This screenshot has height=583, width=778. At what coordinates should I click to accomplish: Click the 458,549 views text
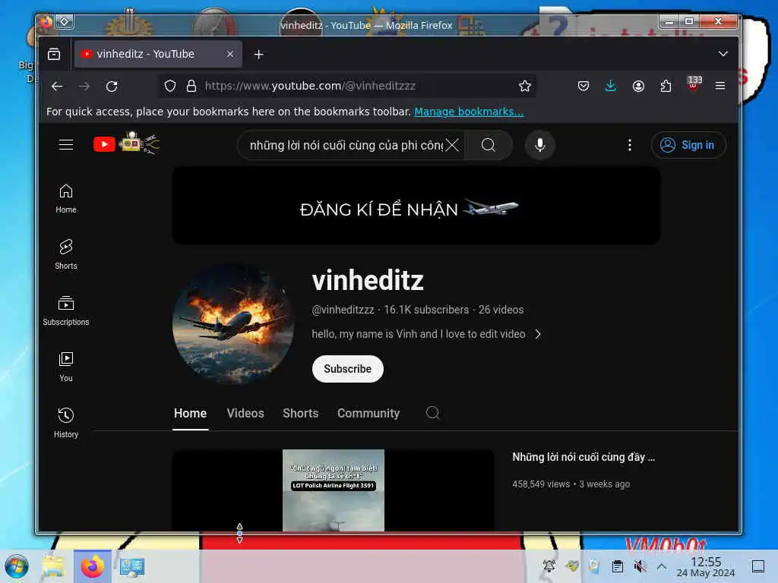(541, 484)
